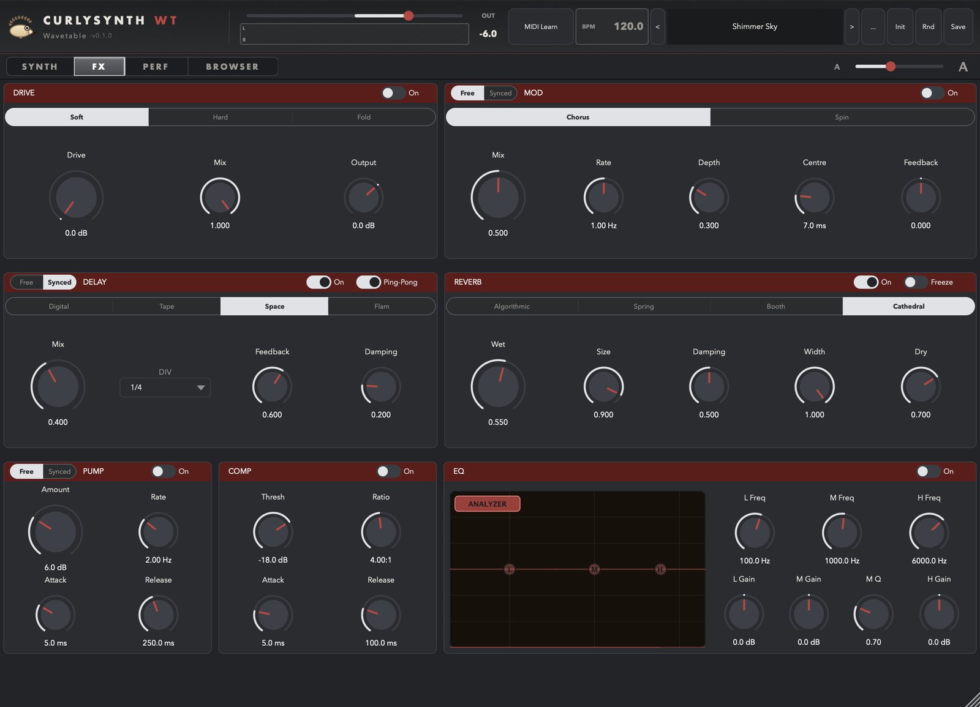This screenshot has width=980, height=707.
Task: Click the L/R output level meter
Action: coord(355,34)
